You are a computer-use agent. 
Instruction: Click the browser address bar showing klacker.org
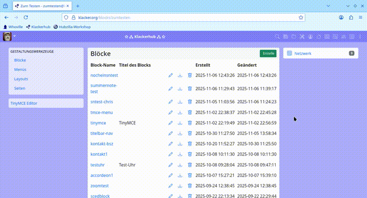click(x=182, y=17)
